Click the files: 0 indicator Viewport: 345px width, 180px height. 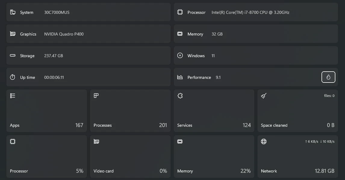pos(329,96)
